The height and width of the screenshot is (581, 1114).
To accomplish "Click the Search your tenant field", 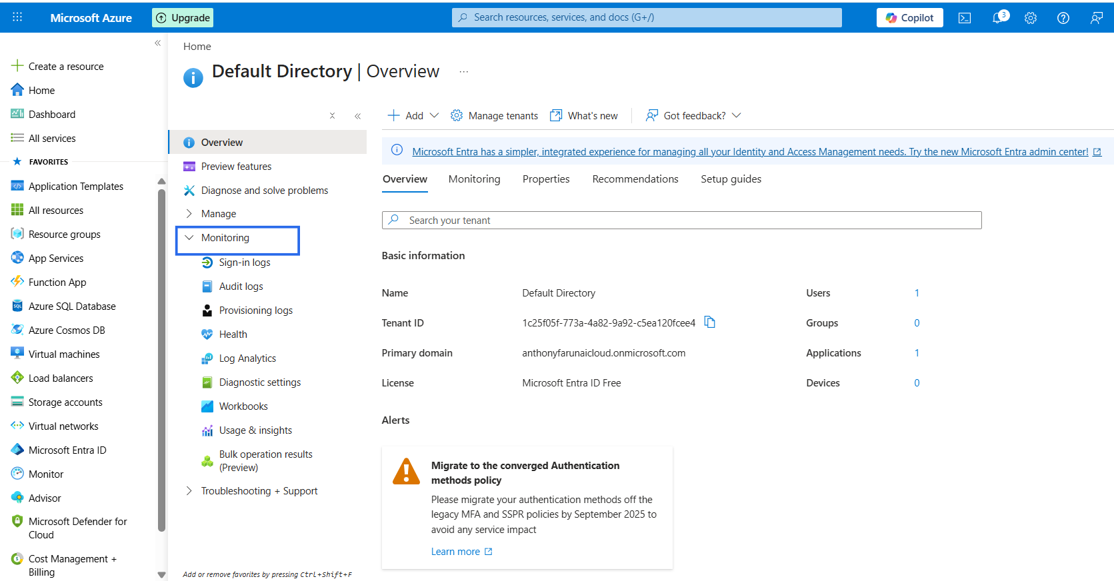I will [x=681, y=221].
